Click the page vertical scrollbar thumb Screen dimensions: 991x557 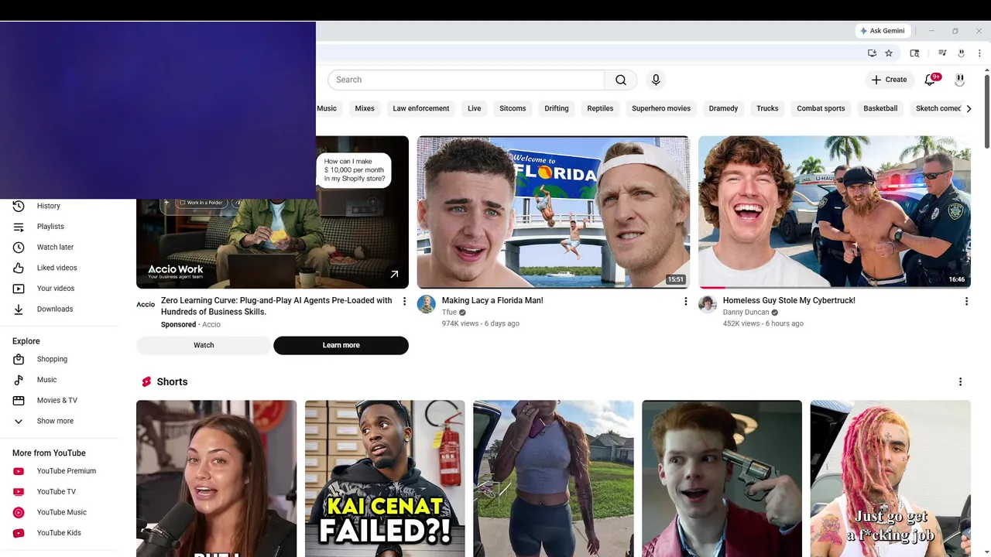tap(987, 110)
